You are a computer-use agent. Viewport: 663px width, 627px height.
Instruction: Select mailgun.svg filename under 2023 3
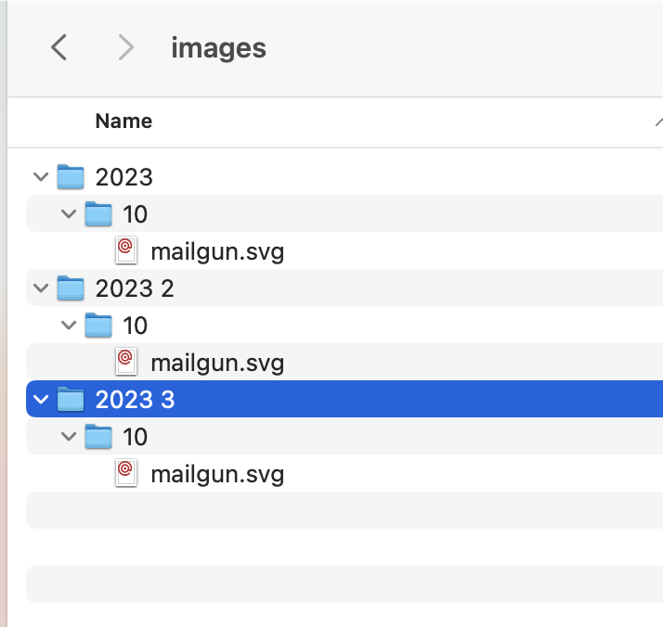[x=217, y=475]
